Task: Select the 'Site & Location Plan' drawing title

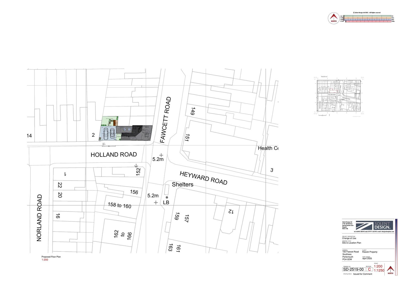Action: tap(352, 243)
